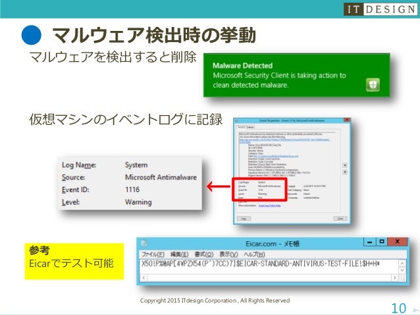
Task: Open the 編集(E) menu in Notepad
Action: [x=179, y=254]
